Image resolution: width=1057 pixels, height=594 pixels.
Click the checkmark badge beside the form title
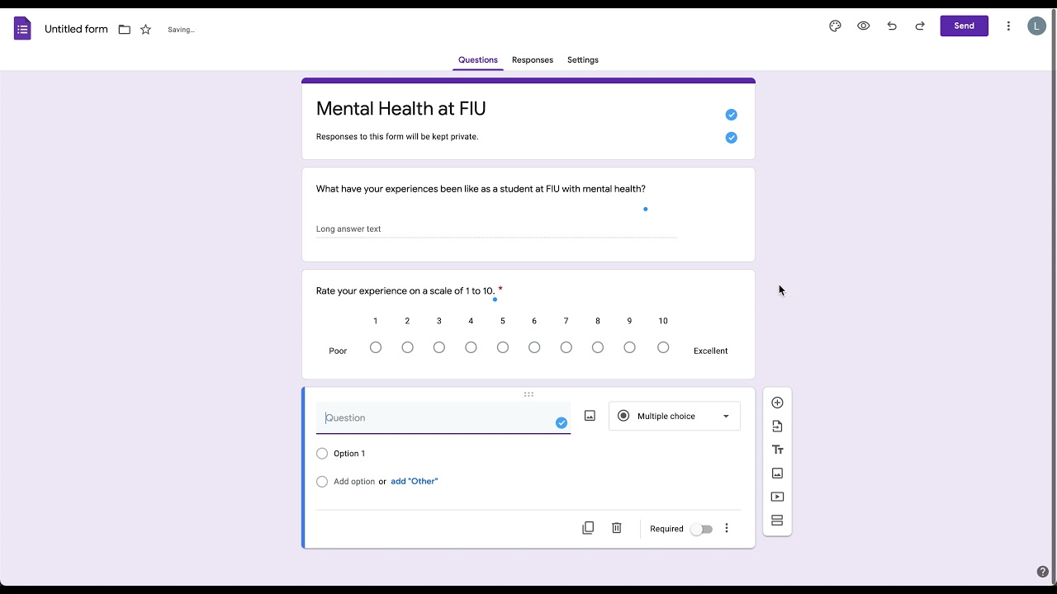click(731, 115)
